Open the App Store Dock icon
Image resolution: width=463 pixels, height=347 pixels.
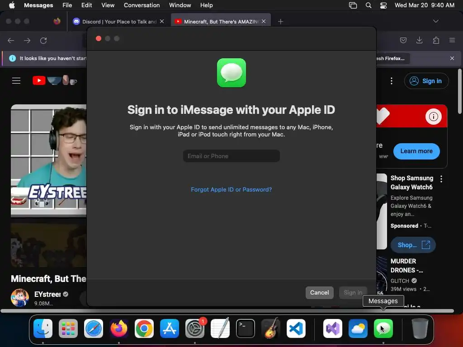point(170,328)
